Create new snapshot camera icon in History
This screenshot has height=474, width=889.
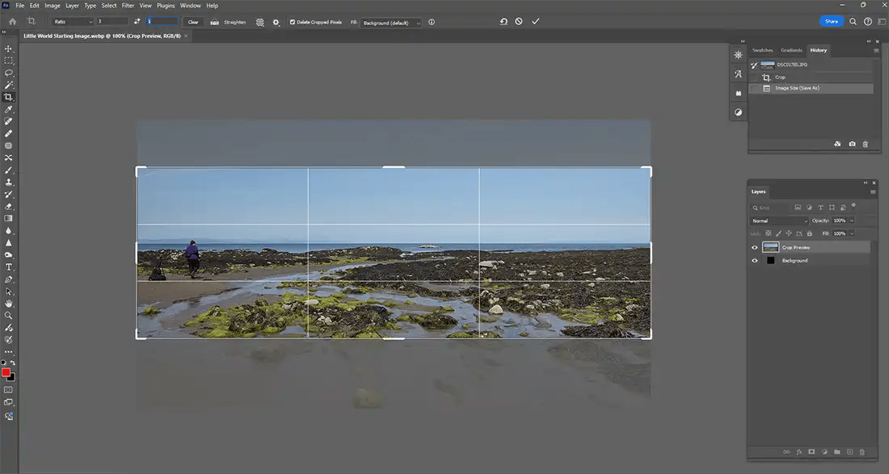(852, 145)
